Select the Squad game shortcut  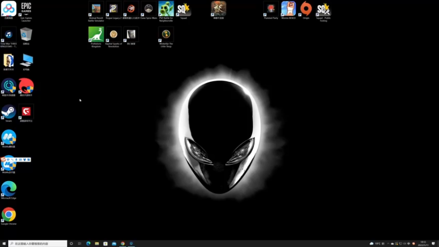point(184,10)
